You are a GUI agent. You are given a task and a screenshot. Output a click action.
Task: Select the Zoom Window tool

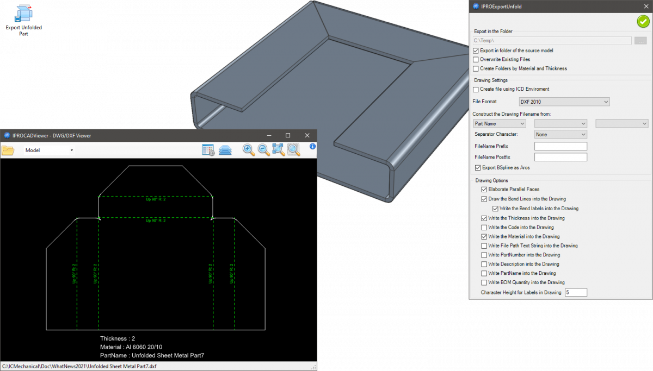pos(293,150)
